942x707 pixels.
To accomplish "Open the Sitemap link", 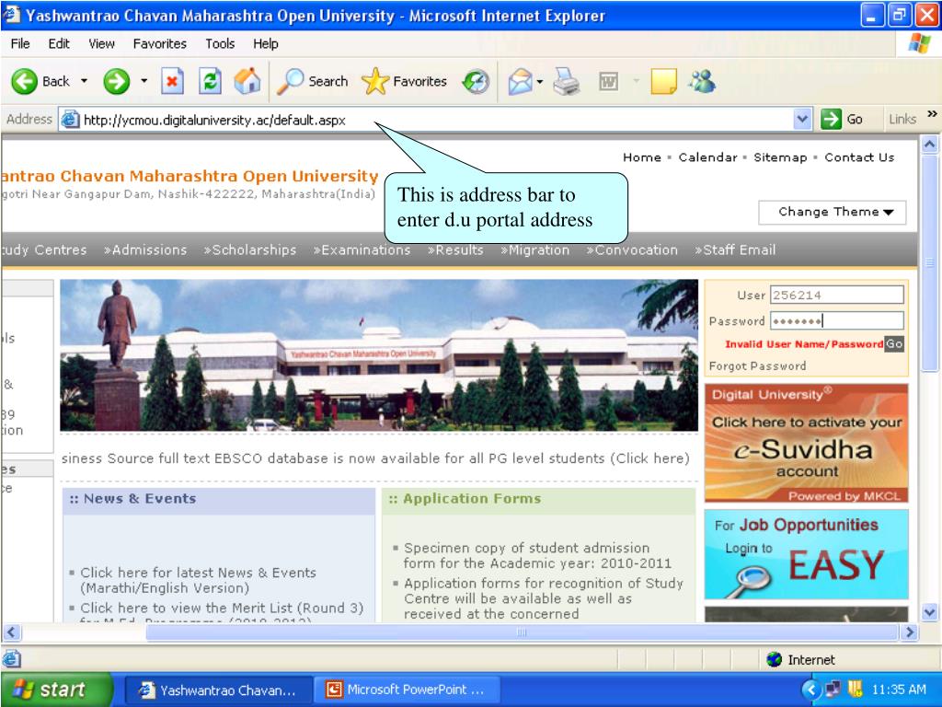I will click(x=780, y=157).
